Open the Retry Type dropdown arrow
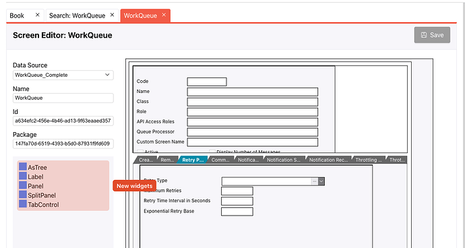This screenshot has width=465, height=248. 321,181
